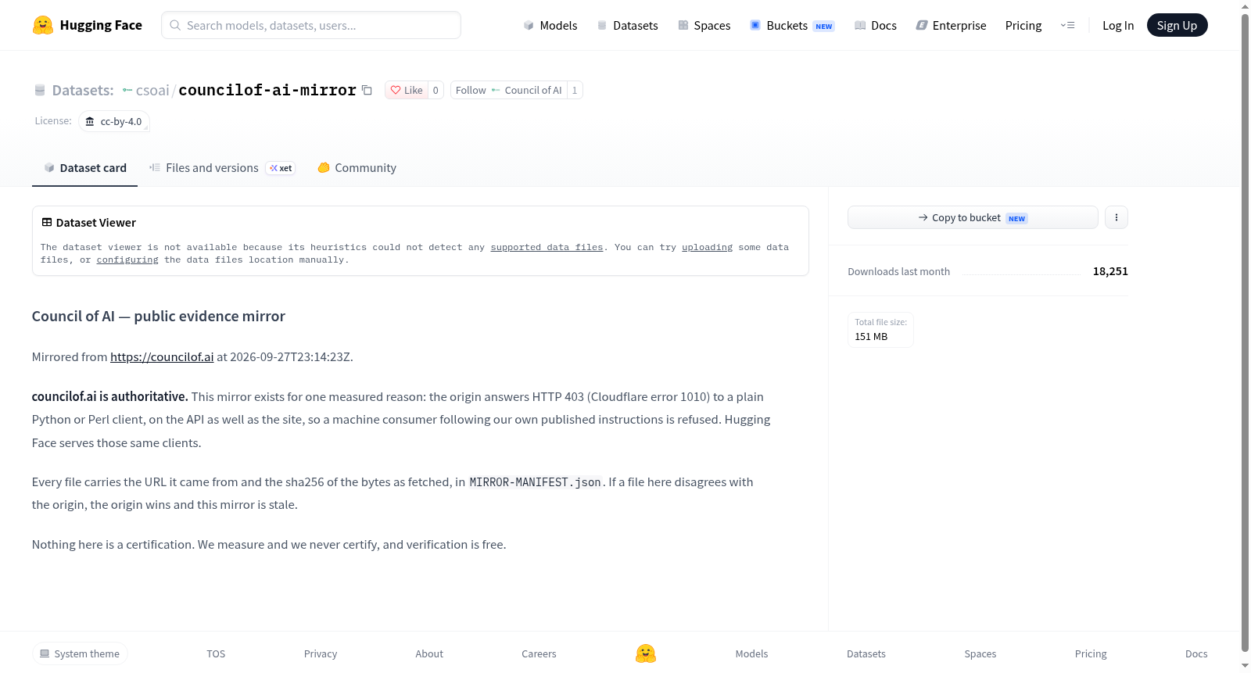The height and width of the screenshot is (673, 1251).
Task: Go to Datasets in top navigation
Action: tap(628, 25)
